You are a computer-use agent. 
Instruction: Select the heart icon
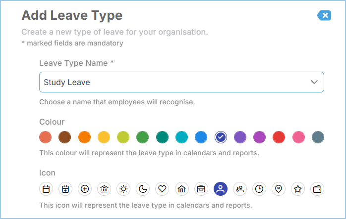click(162, 189)
